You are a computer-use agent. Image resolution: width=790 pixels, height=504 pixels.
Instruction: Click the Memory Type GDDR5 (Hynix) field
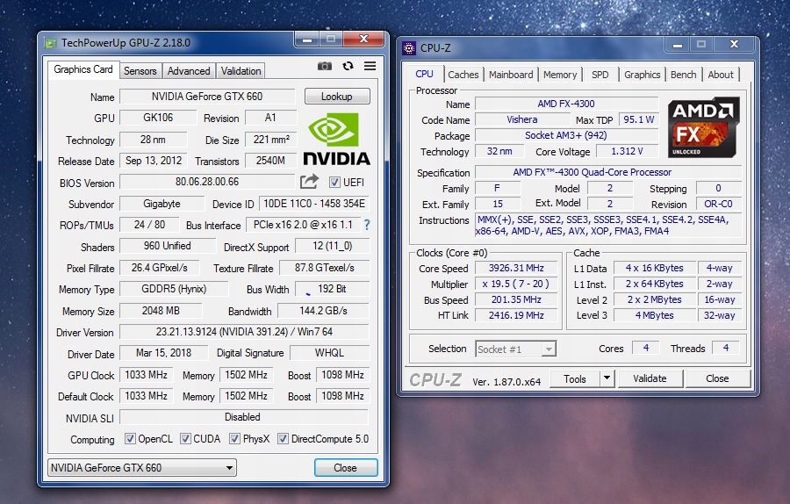point(174,289)
